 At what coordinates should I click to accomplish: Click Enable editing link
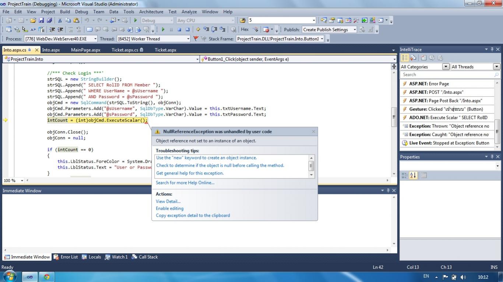(x=169, y=209)
